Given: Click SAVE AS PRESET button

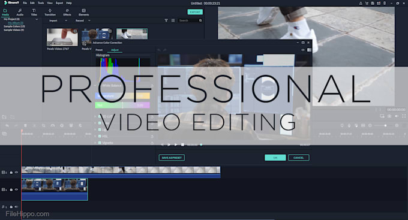Looking at the screenshot, I should click(x=172, y=158).
